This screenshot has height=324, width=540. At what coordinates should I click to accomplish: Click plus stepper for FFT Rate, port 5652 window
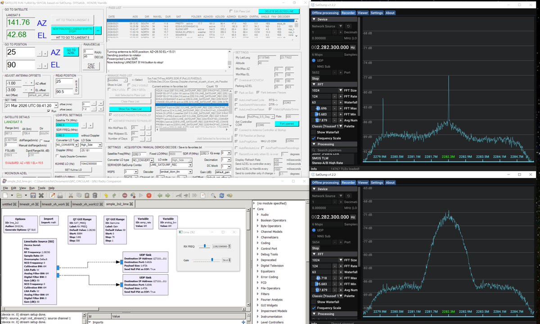tap(340, 97)
